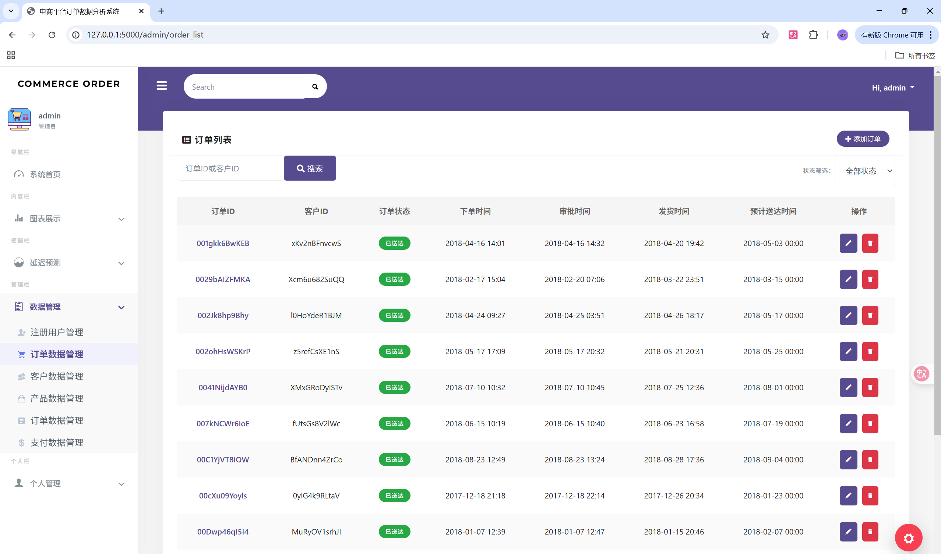Click the floating translate icon at right edge
Screen dimensions: 941x554
click(921, 373)
